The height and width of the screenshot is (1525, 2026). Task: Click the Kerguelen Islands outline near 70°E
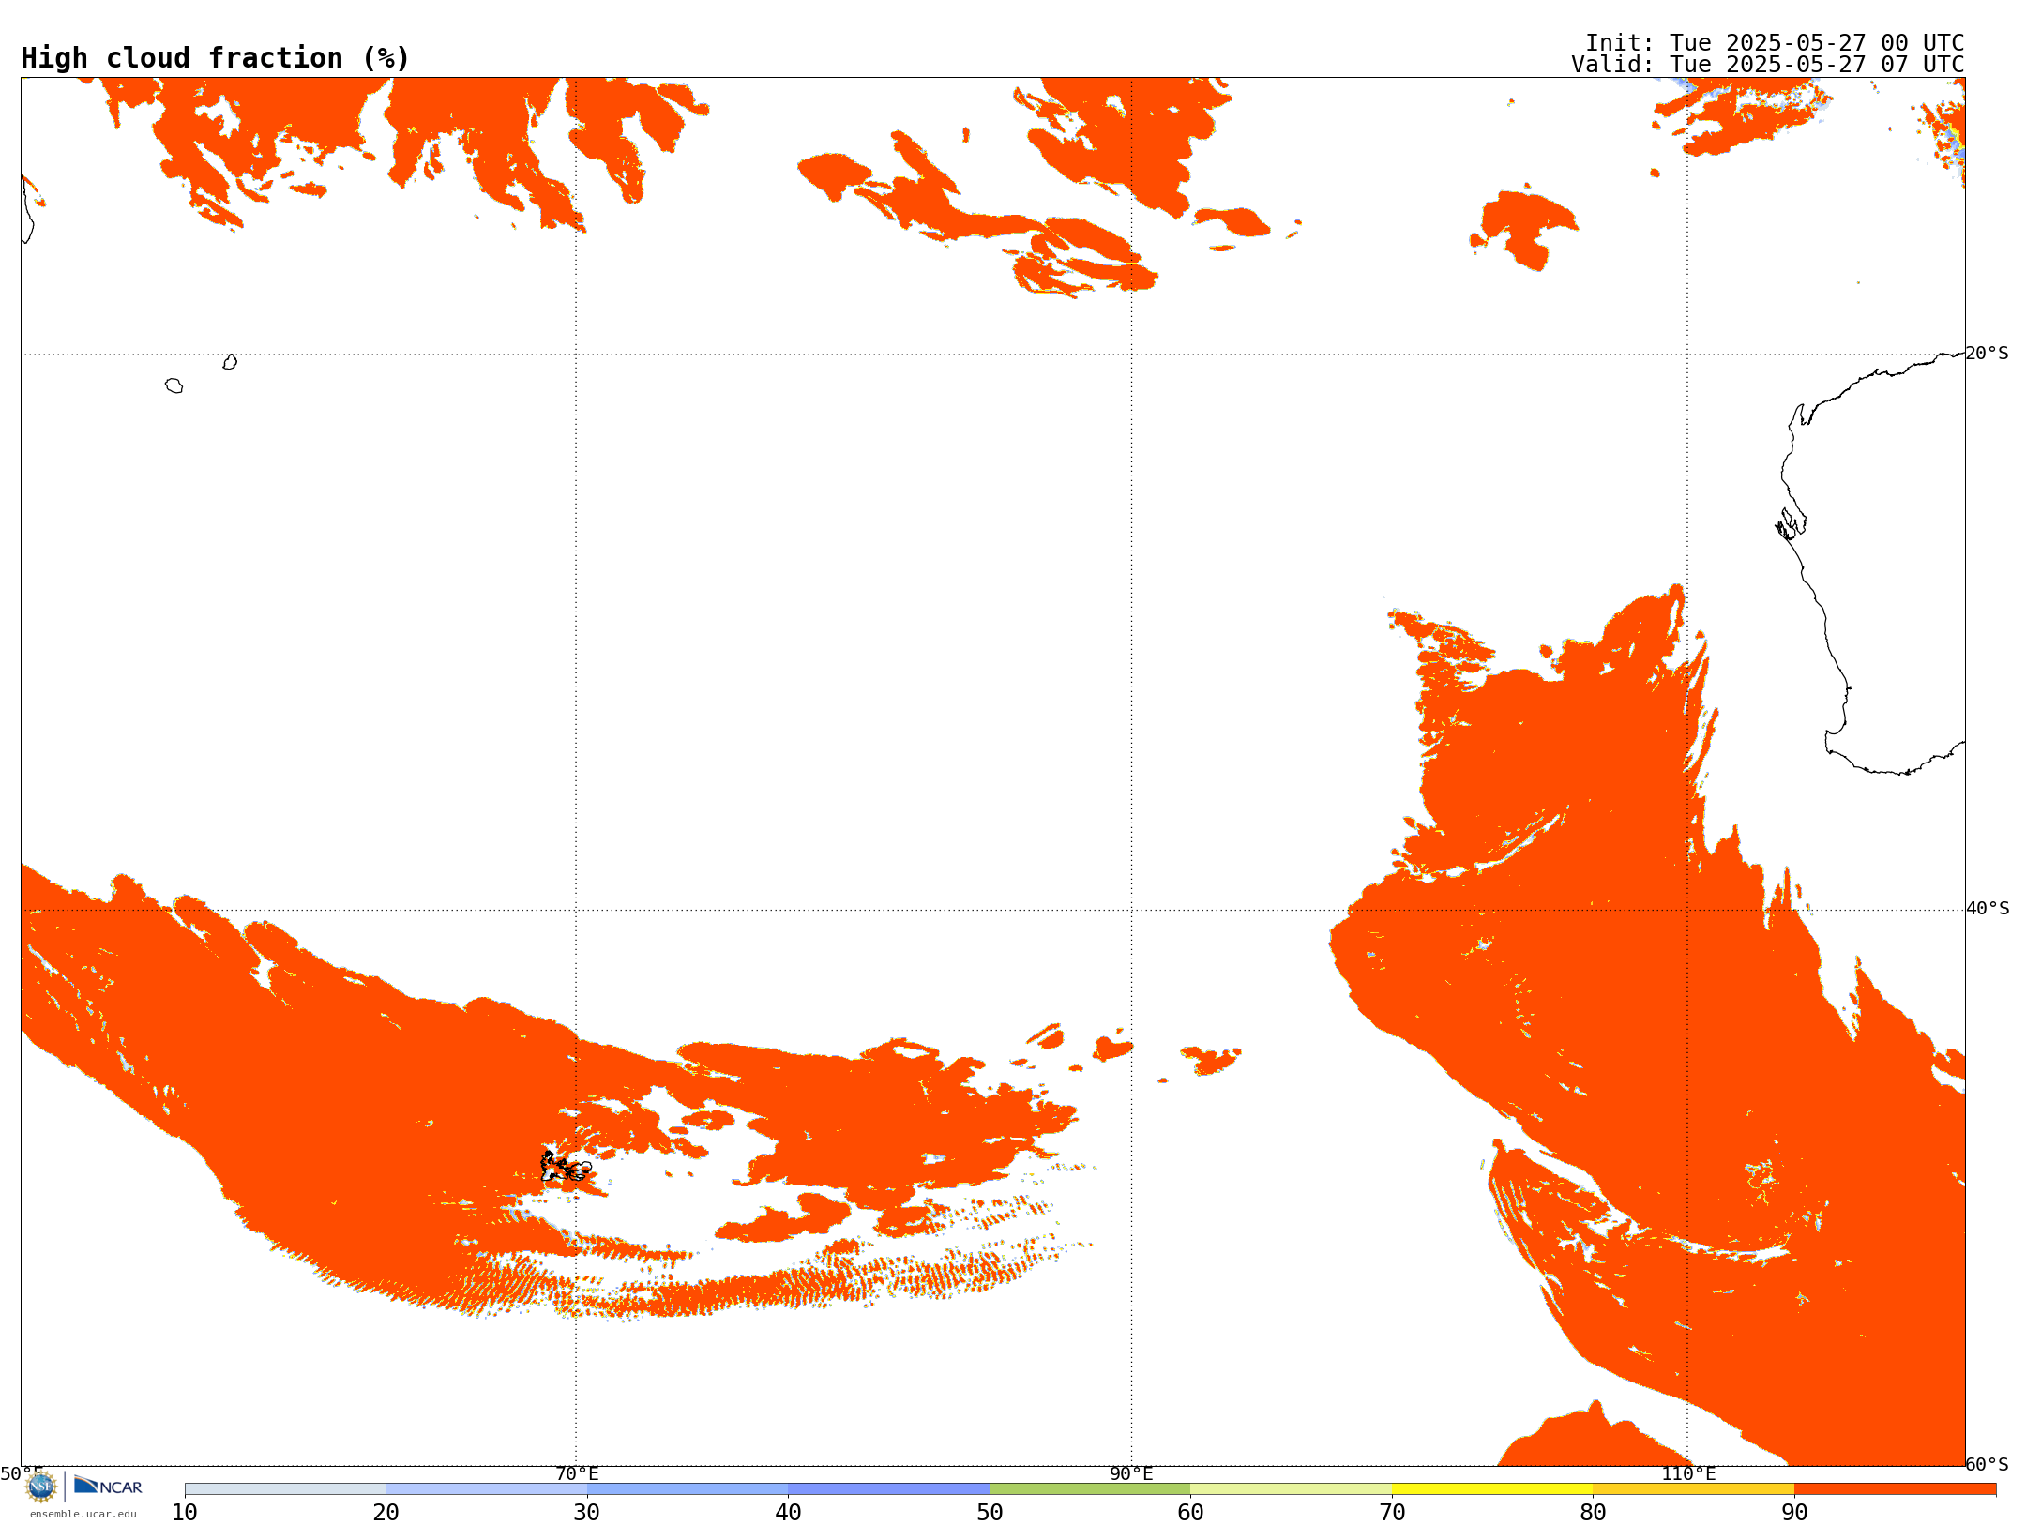566,1166
